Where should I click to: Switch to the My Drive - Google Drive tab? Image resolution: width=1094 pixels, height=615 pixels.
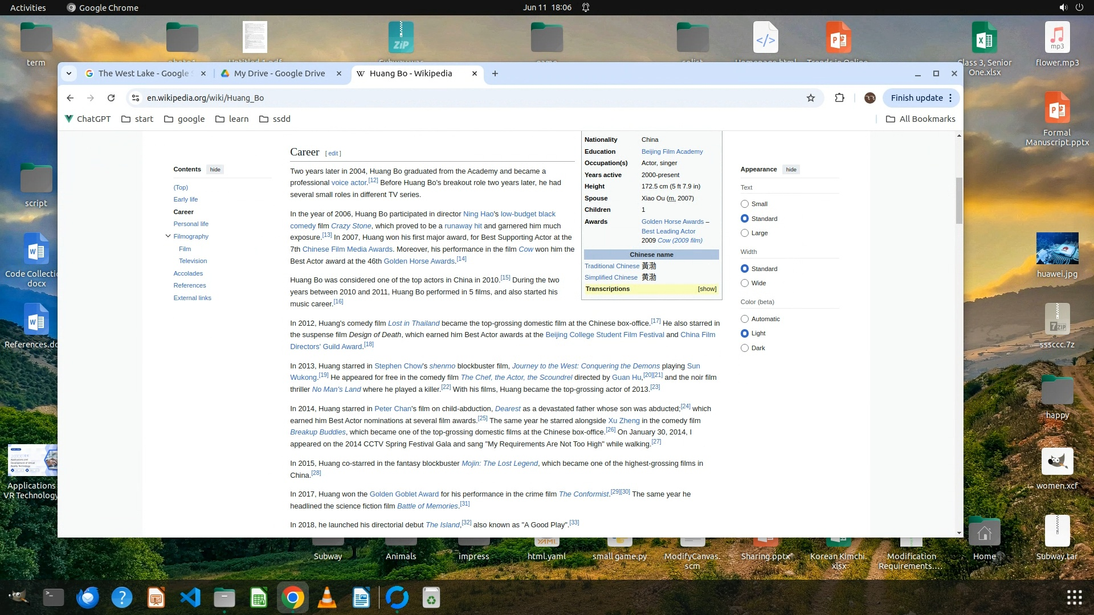tap(279, 73)
